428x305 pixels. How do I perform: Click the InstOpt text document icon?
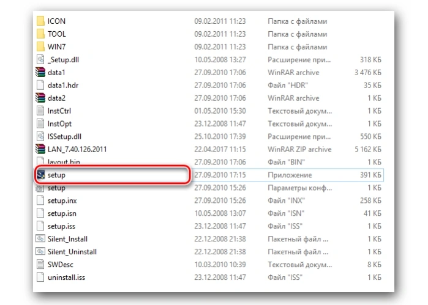click(40, 123)
